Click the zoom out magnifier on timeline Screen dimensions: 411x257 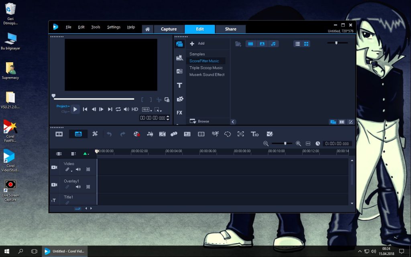pyautogui.click(x=266, y=143)
